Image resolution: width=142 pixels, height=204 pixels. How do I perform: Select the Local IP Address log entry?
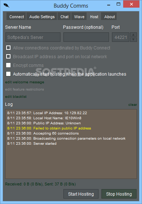(47, 113)
